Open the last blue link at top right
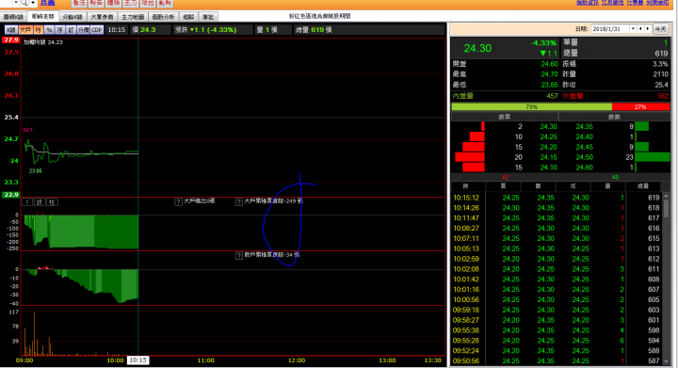Viewport: 678px width, 368px height. [657, 3]
